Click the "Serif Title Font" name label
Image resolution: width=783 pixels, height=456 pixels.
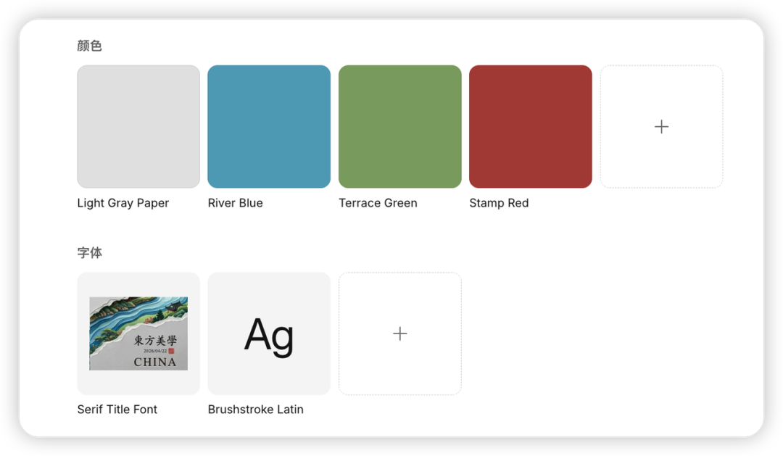[117, 410]
